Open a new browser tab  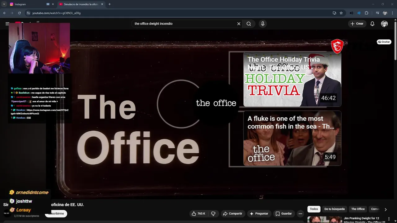click(x=109, y=4)
